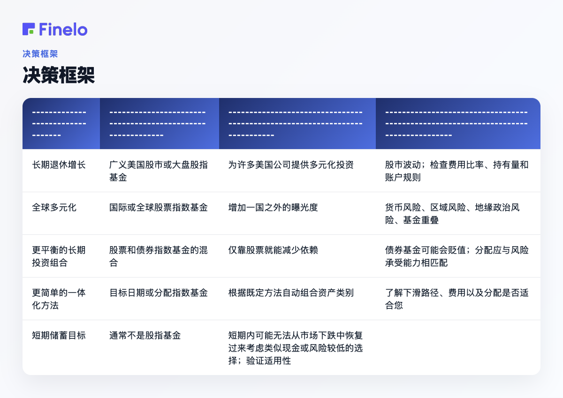Select the 了解下滑路径、费用 cell
The height and width of the screenshot is (398, 563).
(458, 299)
